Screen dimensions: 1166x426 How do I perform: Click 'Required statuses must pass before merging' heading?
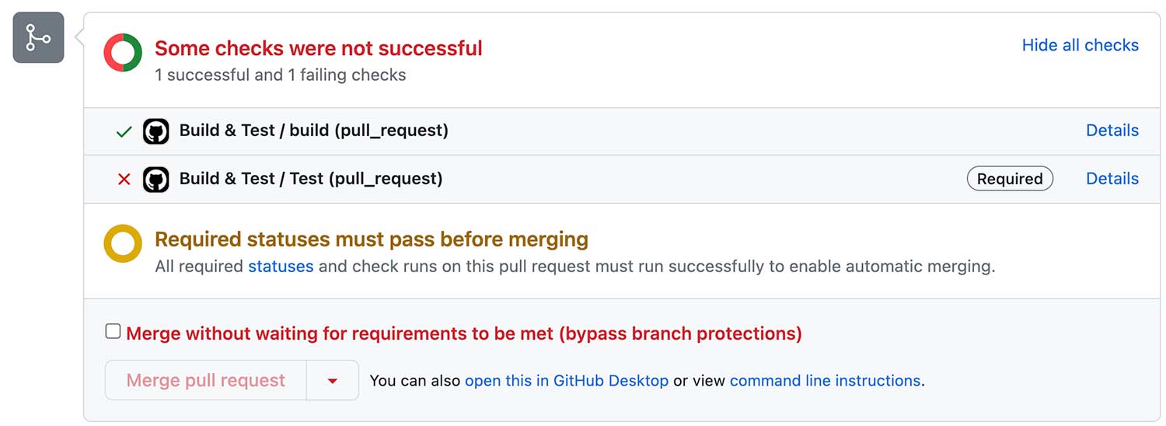pos(372,239)
